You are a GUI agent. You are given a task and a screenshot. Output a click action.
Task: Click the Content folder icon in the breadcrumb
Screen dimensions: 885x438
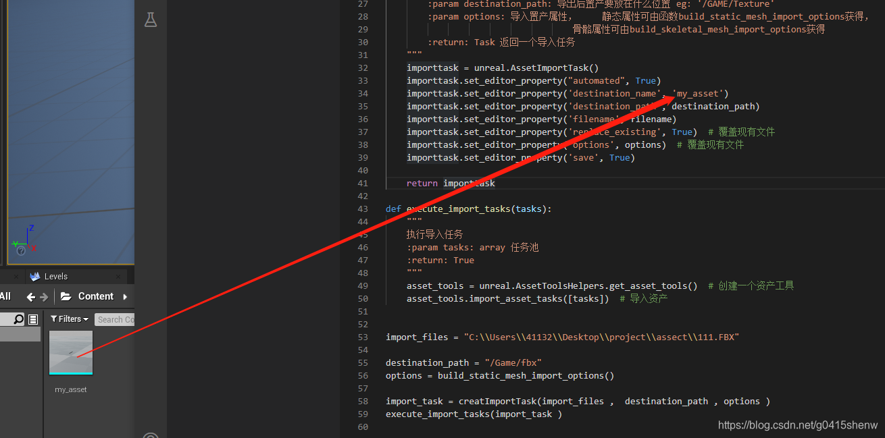[66, 296]
